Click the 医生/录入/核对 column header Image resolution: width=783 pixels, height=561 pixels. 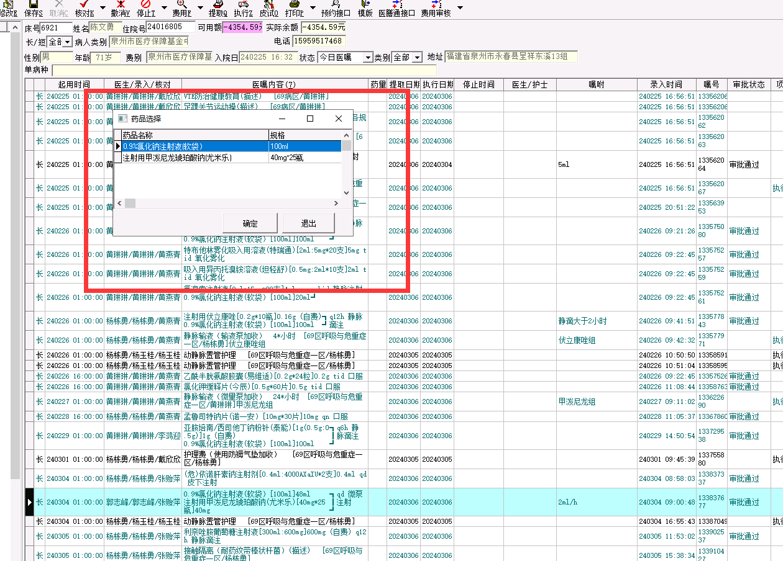[143, 84]
